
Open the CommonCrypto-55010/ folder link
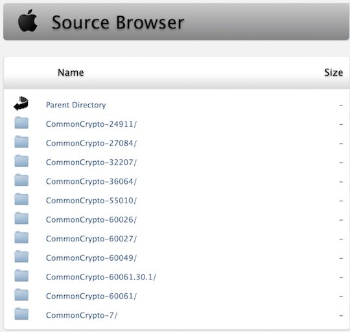91,201
